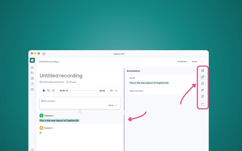Change playback speed 1x control

(116, 91)
